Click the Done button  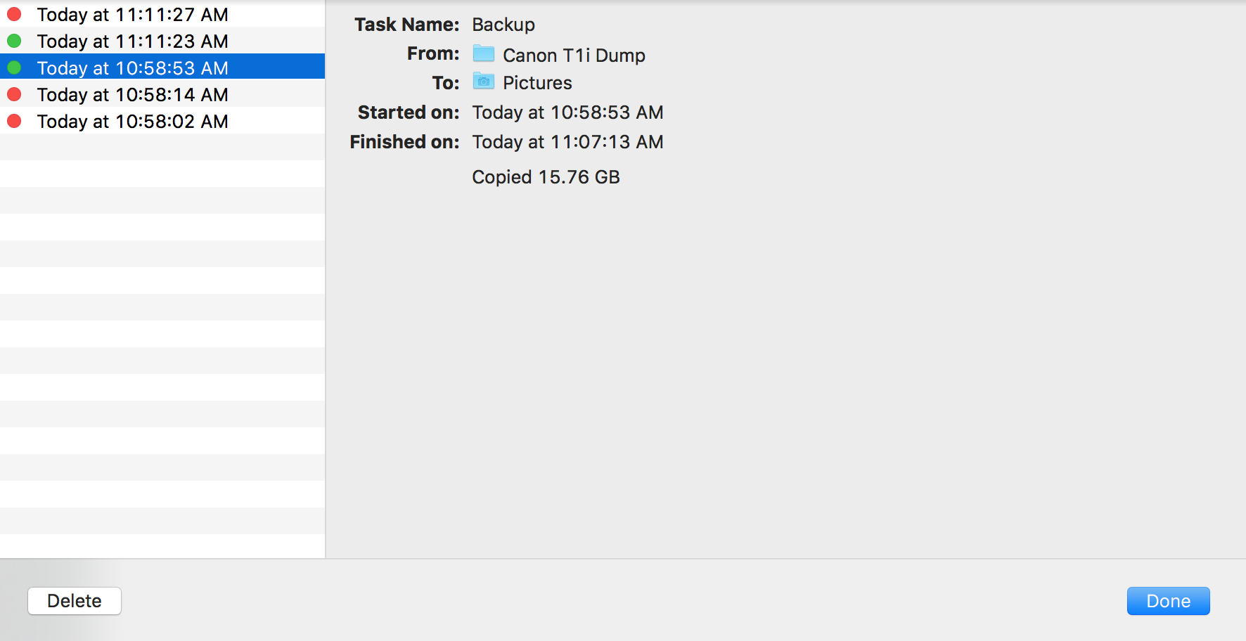[x=1168, y=601]
